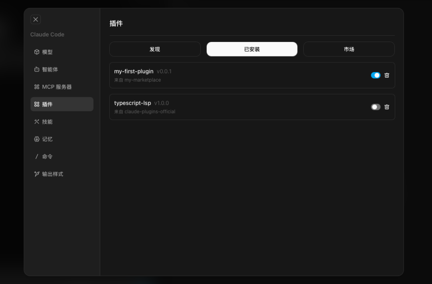The width and height of the screenshot is (432, 284).
Task: Switch to the 发现 tab
Action: click(155, 49)
